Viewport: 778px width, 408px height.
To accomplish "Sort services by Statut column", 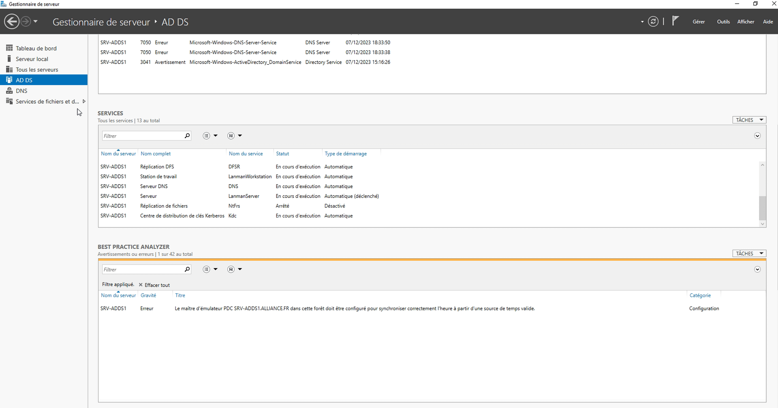I will pyautogui.click(x=282, y=154).
